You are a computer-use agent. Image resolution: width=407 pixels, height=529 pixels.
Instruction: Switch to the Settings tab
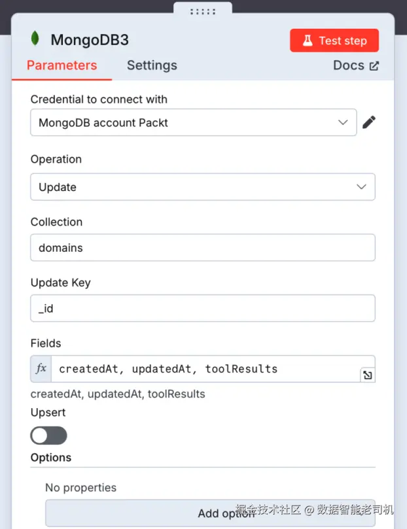click(152, 65)
